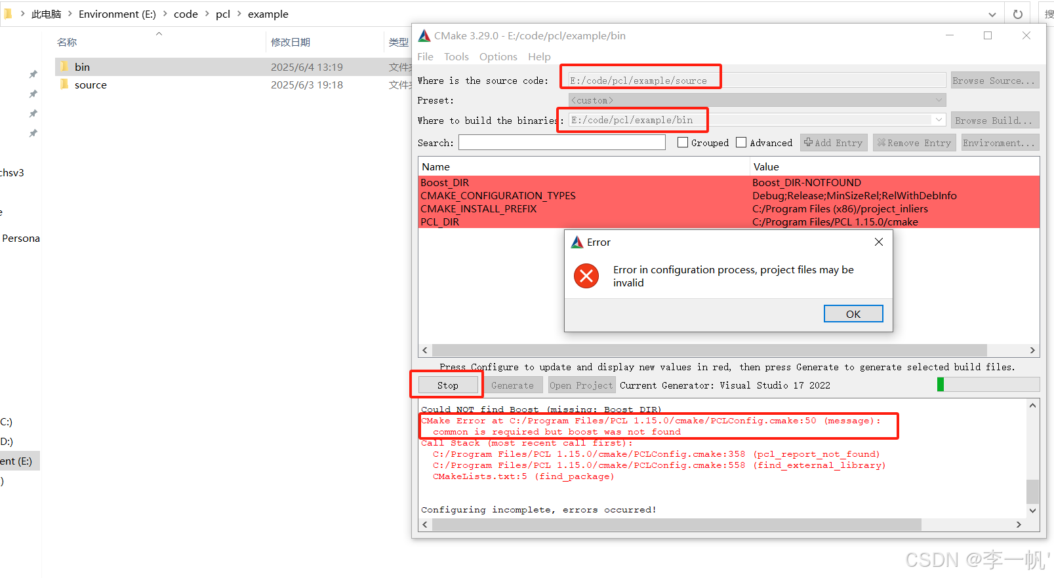The width and height of the screenshot is (1054, 578).
Task: Click the red error icon in dialog
Action: (586, 276)
